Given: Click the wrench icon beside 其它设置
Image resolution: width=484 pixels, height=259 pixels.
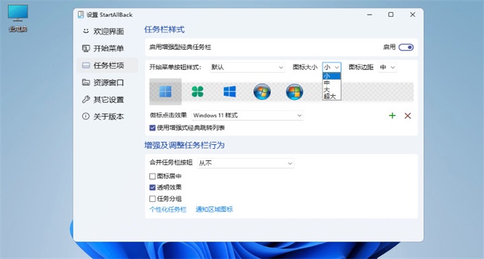Looking at the screenshot, I should [x=86, y=99].
